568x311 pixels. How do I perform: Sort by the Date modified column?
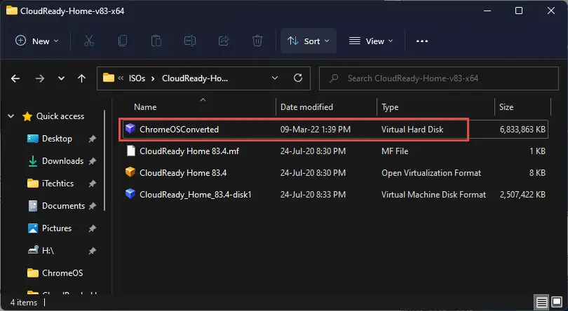306,107
